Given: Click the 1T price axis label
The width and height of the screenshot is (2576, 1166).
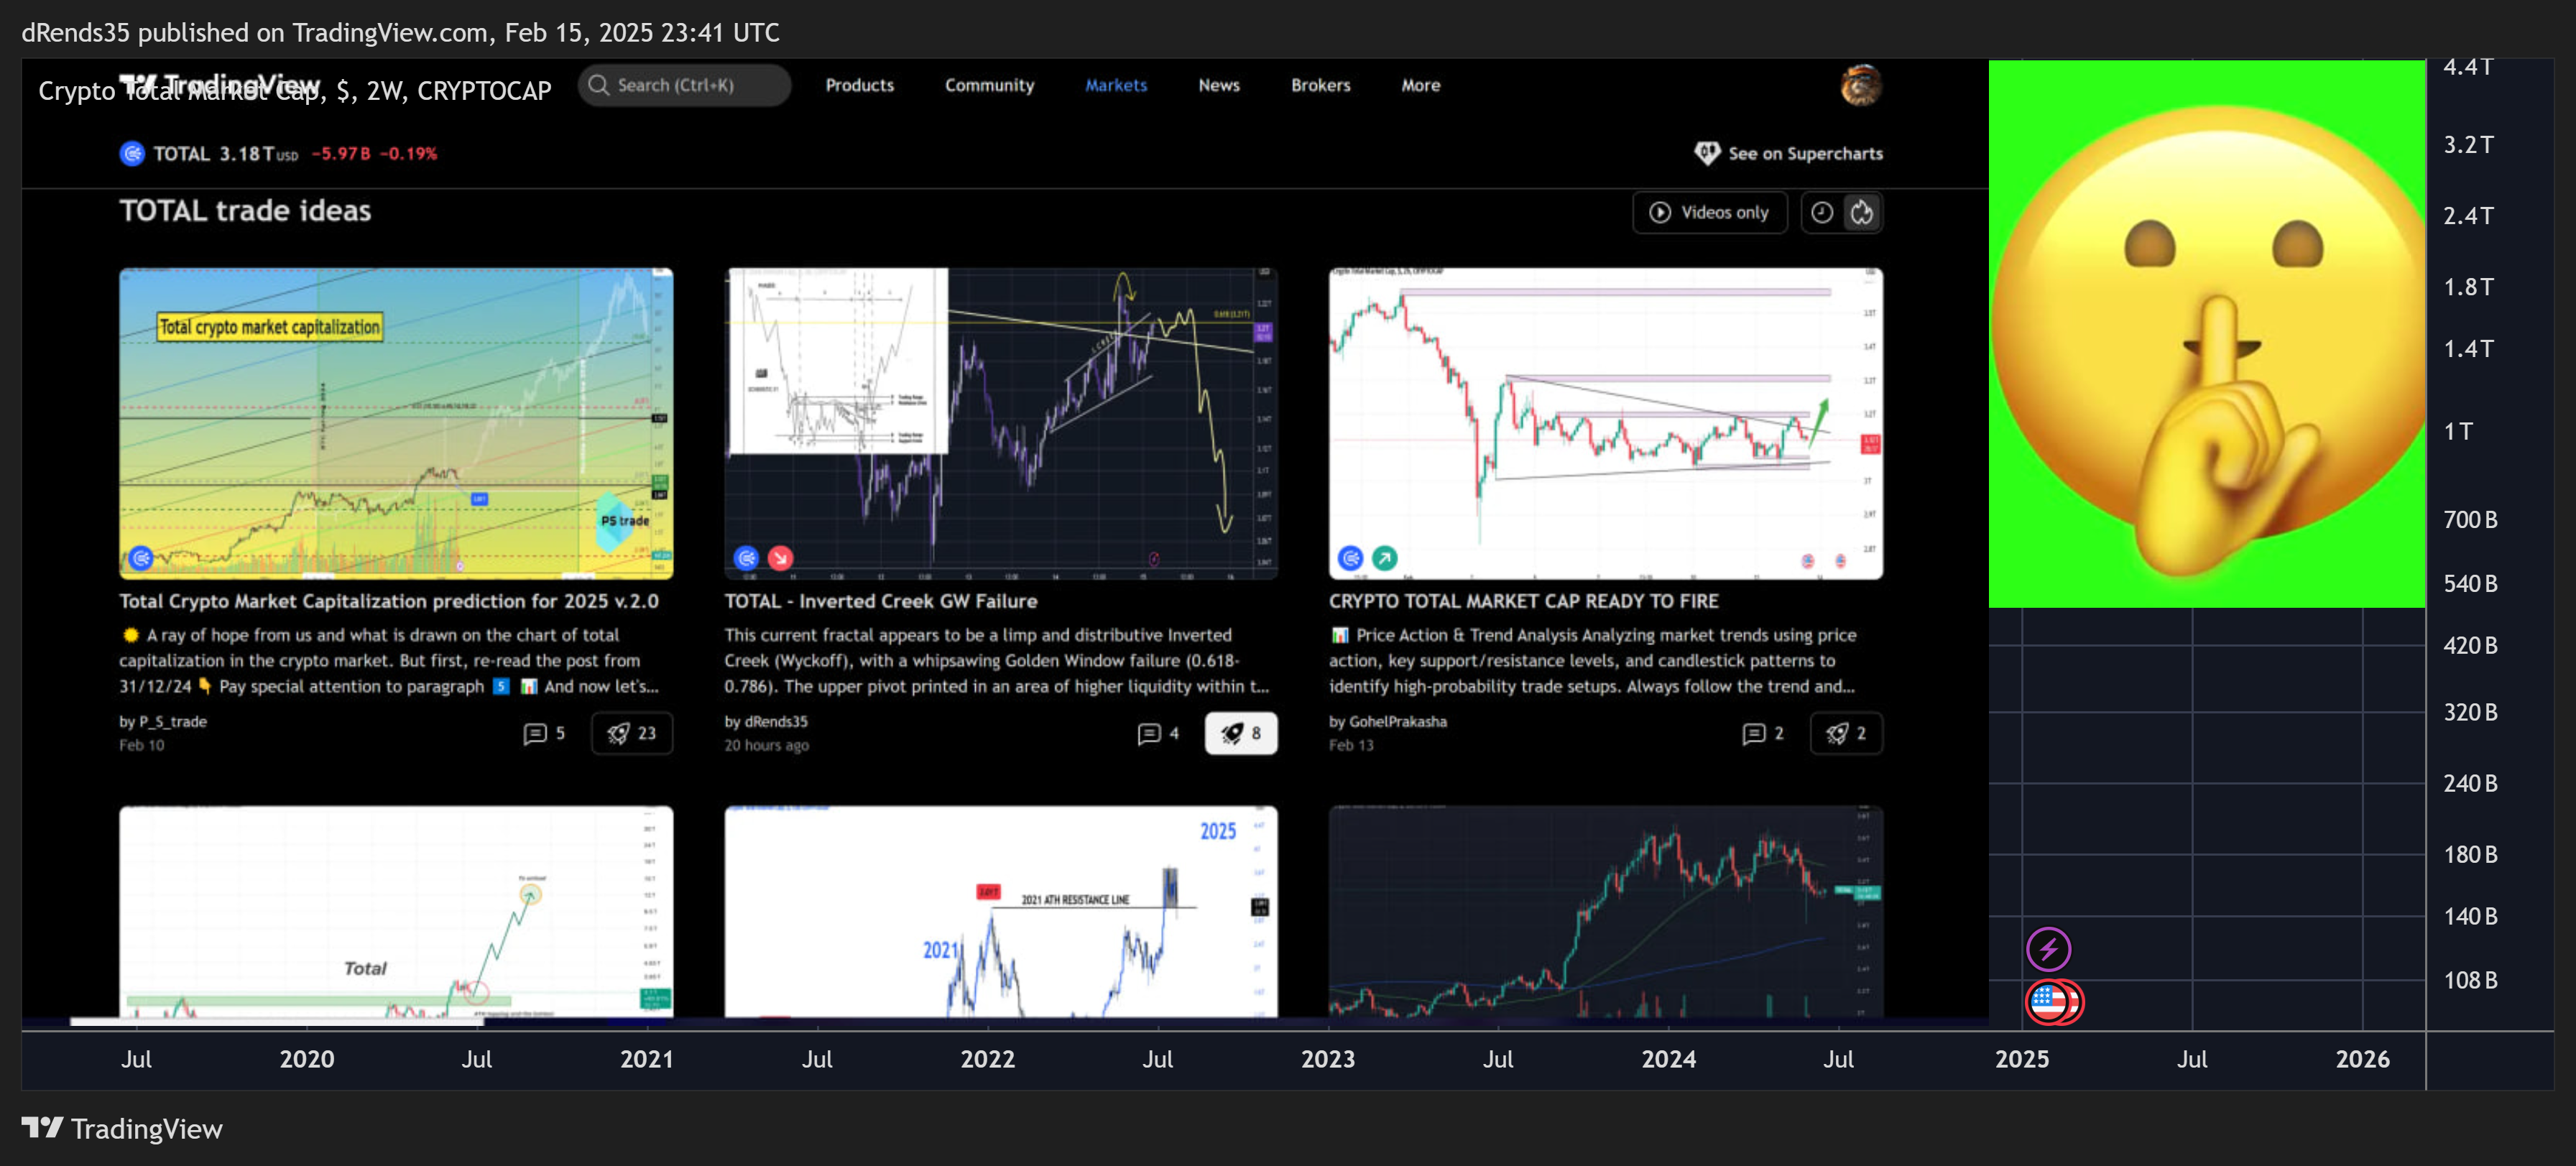Looking at the screenshot, I should click(2458, 431).
